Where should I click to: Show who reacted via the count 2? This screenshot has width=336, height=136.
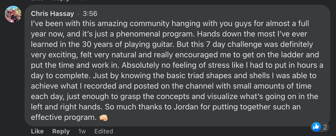coord(325,127)
